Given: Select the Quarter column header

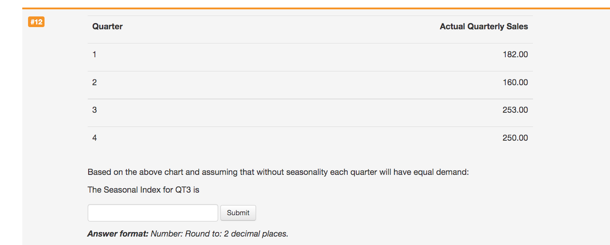Looking at the screenshot, I should [107, 27].
